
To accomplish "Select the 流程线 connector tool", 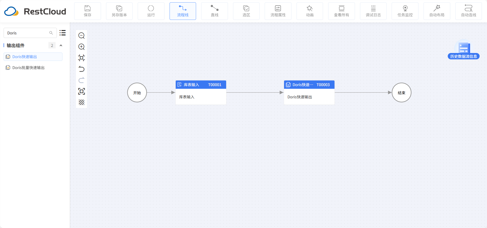I will (183, 11).
